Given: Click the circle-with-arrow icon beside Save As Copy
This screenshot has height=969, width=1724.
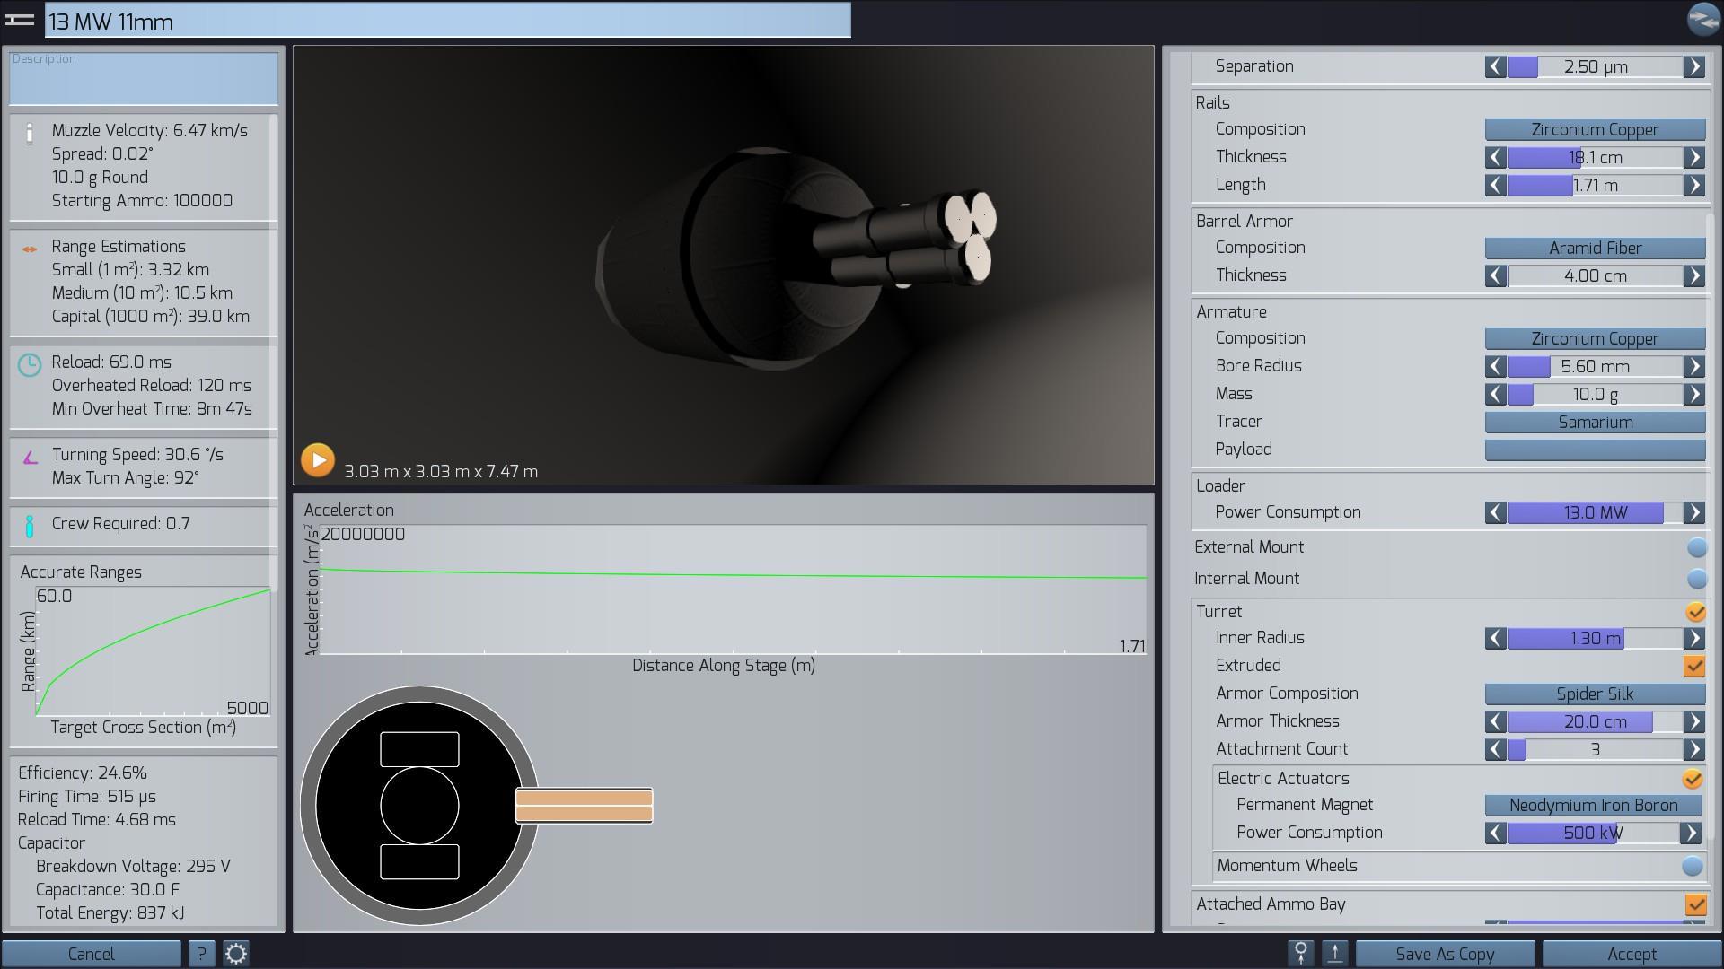Looking at the screenshot, I should tap(1300, 954).
